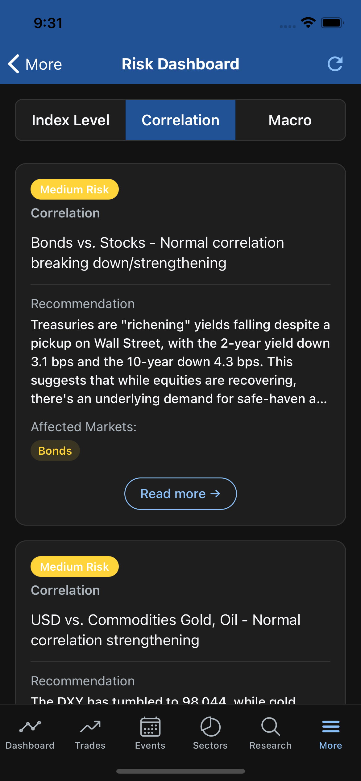Tap second Medium Risk badge

click(75, 567)
